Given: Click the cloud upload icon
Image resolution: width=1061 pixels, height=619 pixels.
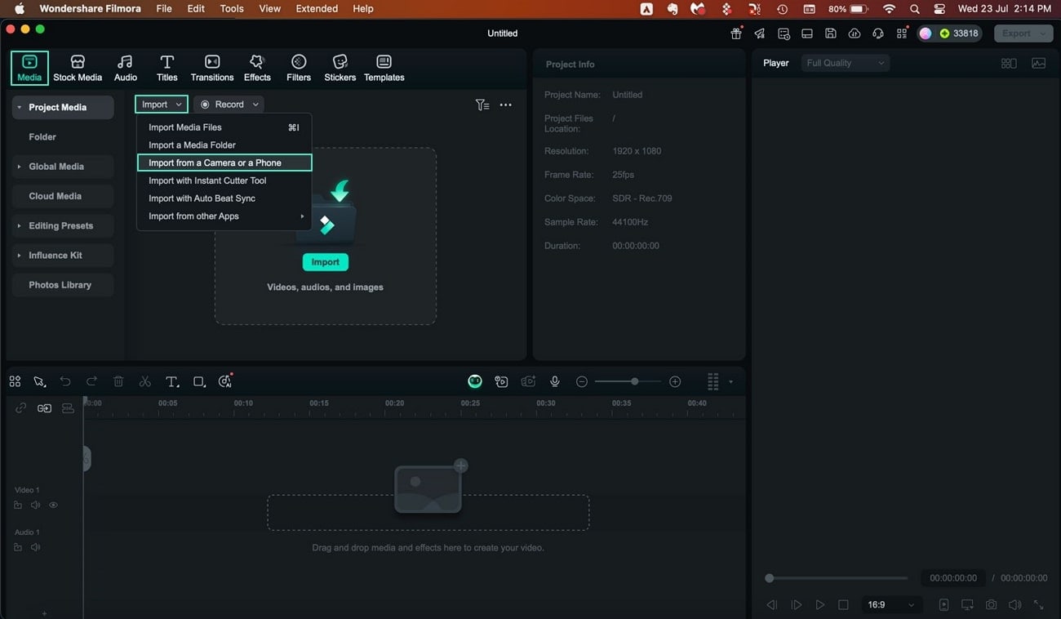Looking at the screenshot, I should 855,33.
